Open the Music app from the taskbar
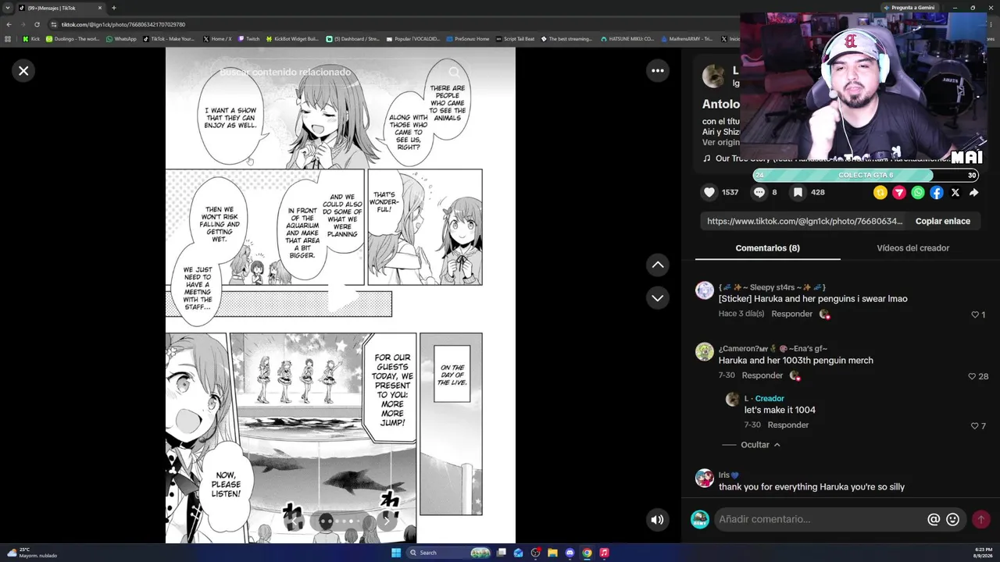This screenshot has height=562, width=1000. click(604, 553)
